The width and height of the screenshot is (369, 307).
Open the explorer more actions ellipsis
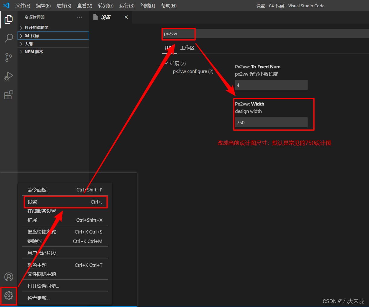tap(80, 17)
